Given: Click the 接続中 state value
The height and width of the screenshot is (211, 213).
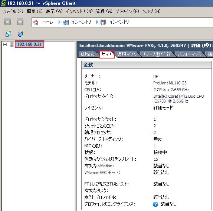Looking at the screenshot, I should (160, 153).
